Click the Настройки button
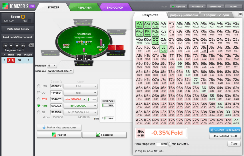 197,7
